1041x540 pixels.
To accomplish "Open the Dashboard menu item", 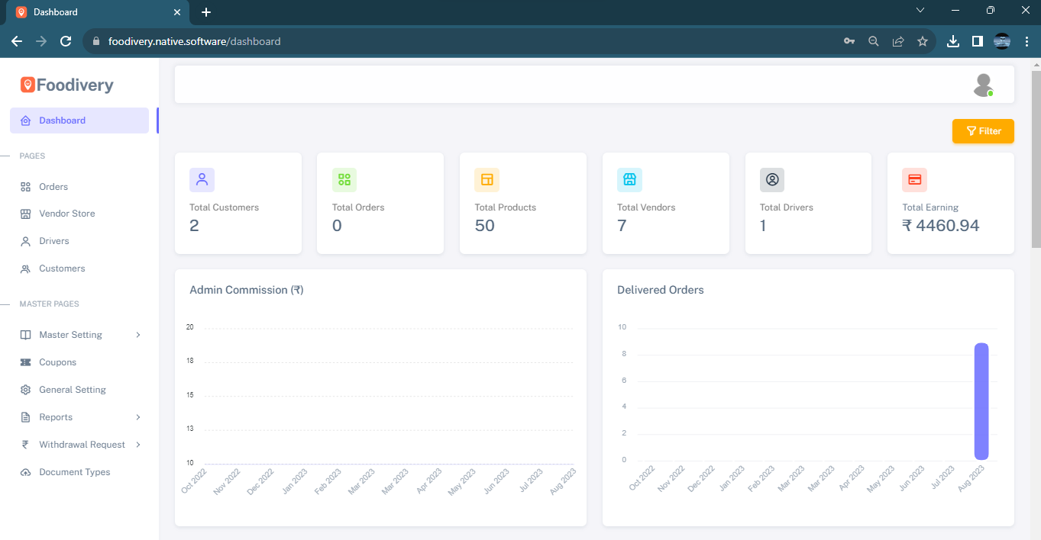I will tap(79, 121).
